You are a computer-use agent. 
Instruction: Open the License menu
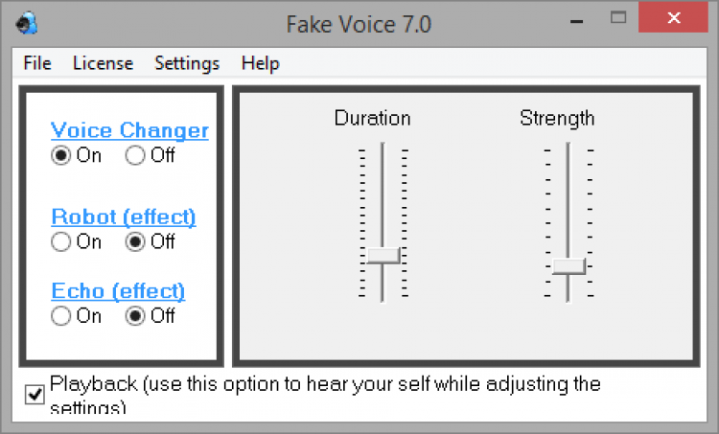103,63
